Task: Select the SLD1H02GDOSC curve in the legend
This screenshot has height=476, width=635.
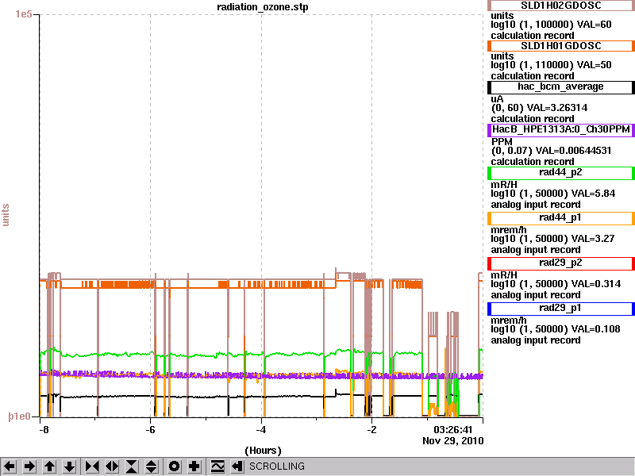Action: pyautogui.click(x=561, y=6)
